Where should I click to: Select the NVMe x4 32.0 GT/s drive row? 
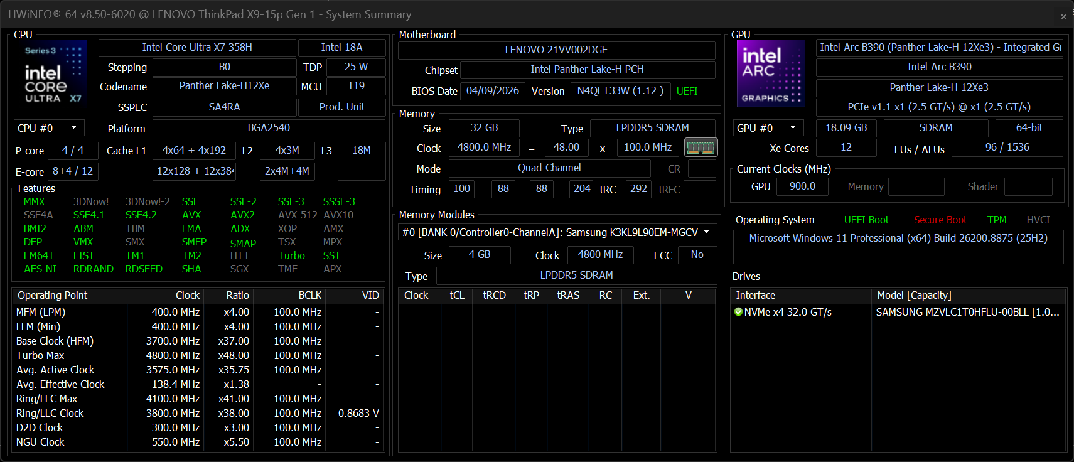pyautogui.click(x=898, y=312)
